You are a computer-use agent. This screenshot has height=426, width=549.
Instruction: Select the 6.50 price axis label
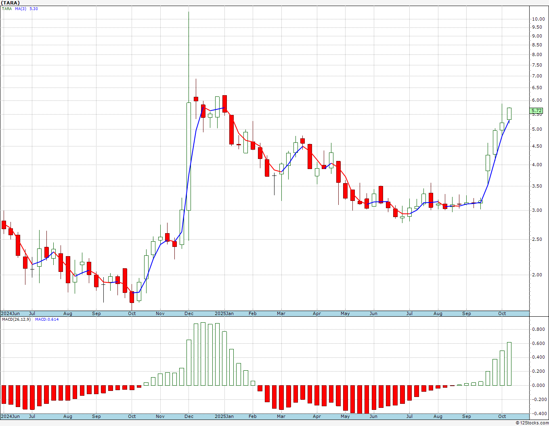click(537, 88)
